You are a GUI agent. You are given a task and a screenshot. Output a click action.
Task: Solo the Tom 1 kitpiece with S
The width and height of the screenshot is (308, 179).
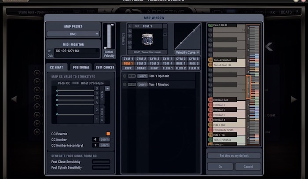[130, 47]
